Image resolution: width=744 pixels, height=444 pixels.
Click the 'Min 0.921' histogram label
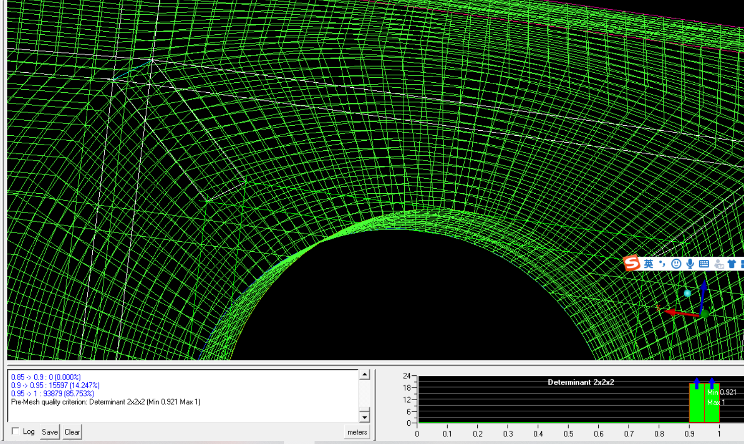(x=722, y=392)
